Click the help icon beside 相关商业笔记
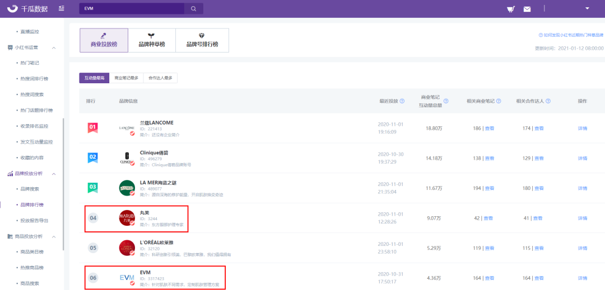Viewport: 605px width, 290px height. tap(499, 101)
